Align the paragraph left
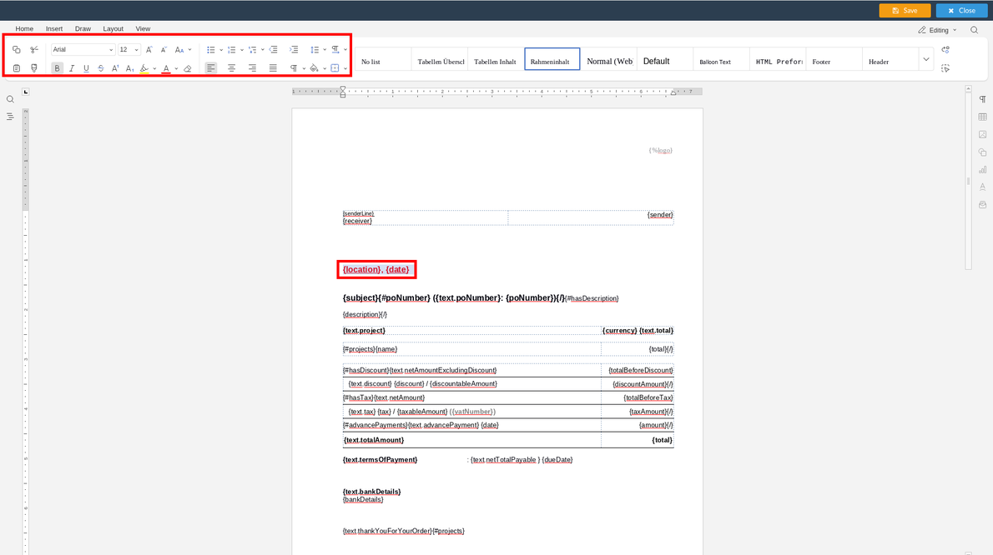Screen dimensions: 993x555 (211, 68)
